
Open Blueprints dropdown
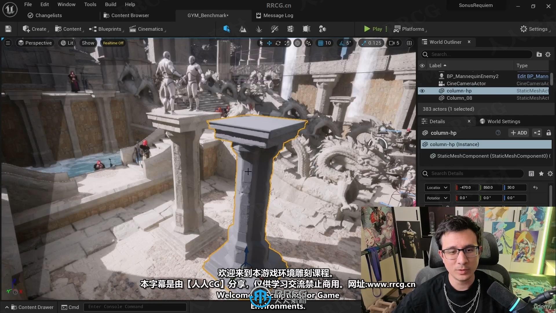pyautogui.click(x=106, y=29)
